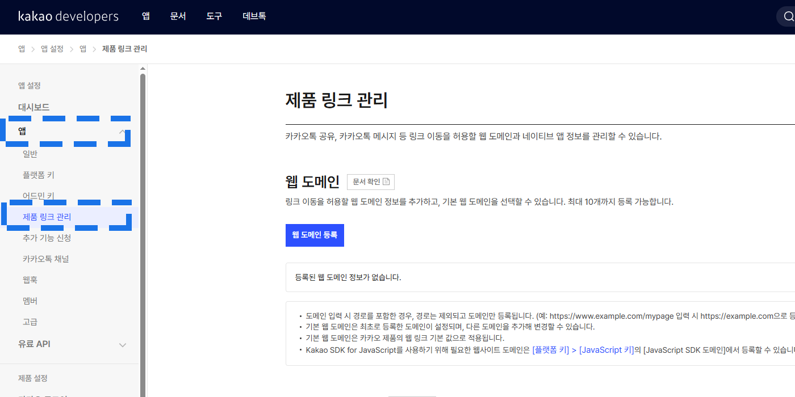Click 앱 설정 in the breadcrumb
Screen dimensions: 795x397
point(52,49)
